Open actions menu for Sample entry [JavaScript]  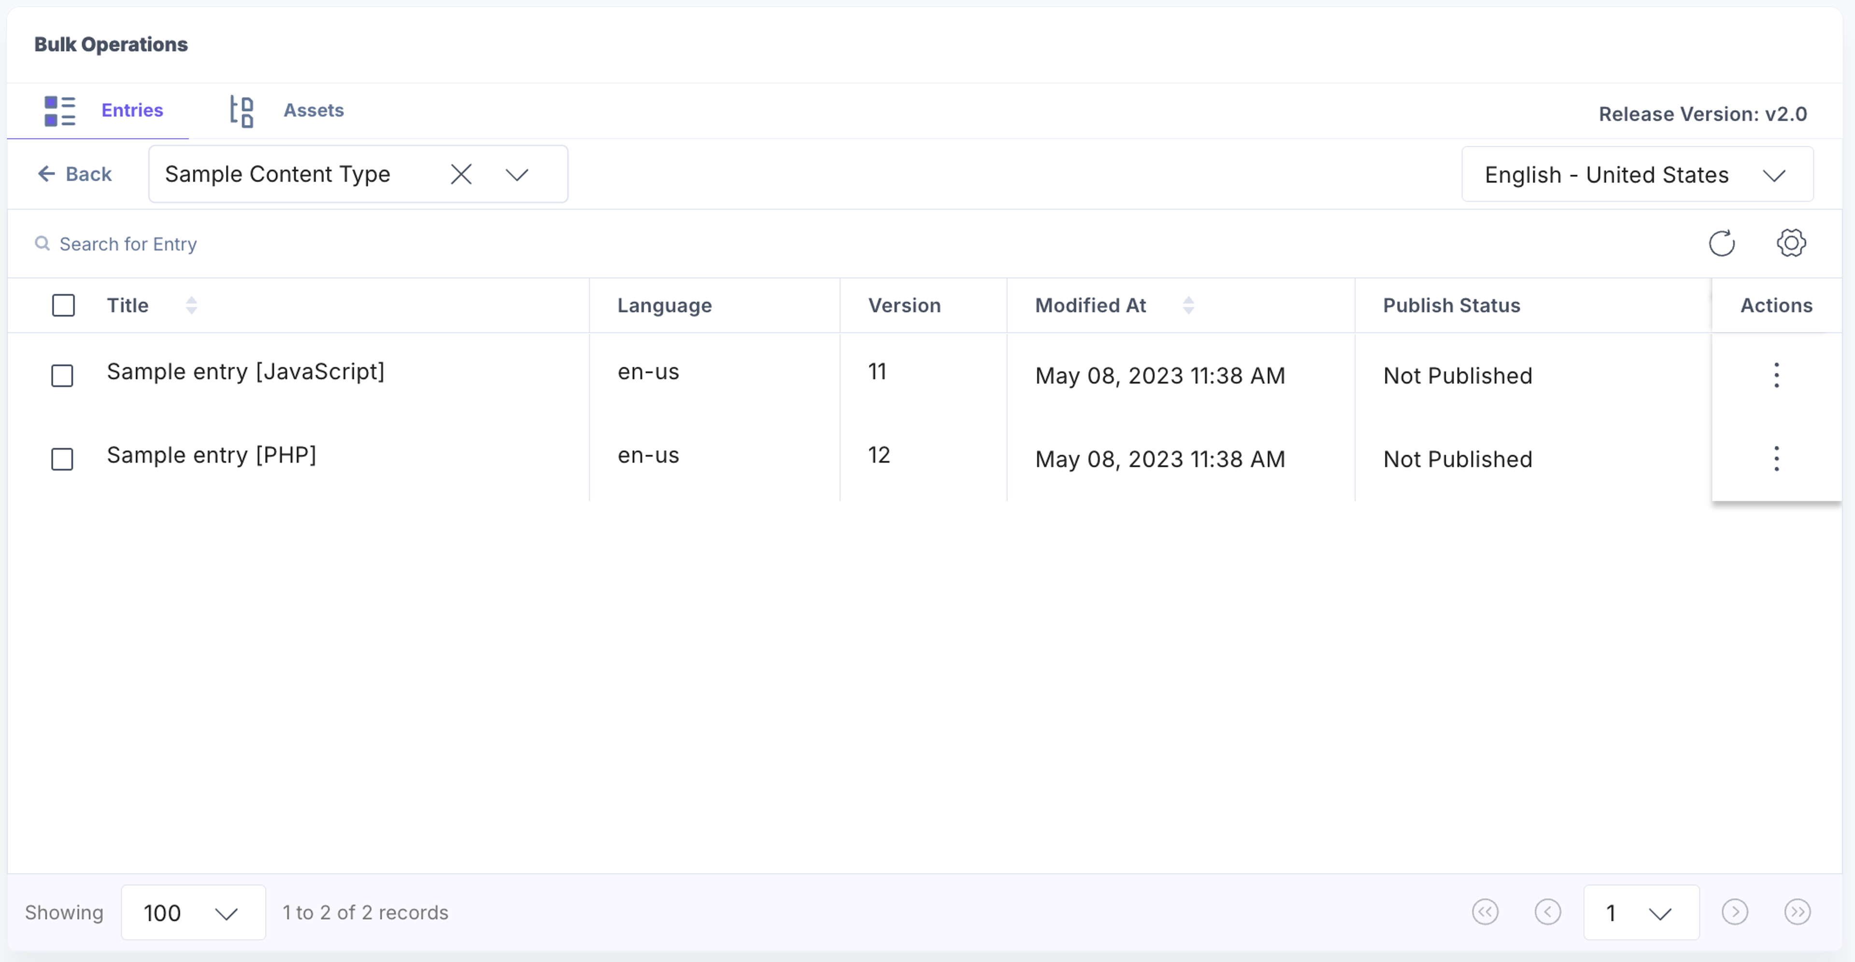coord(1777,375)
